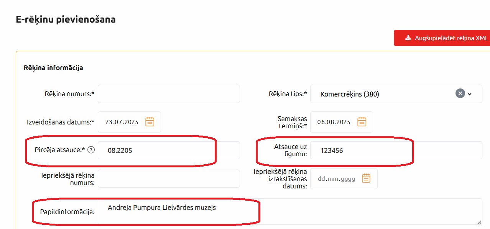Select the Komercrēķins (380) value text
490x229 pixels.
click(349, 94)
